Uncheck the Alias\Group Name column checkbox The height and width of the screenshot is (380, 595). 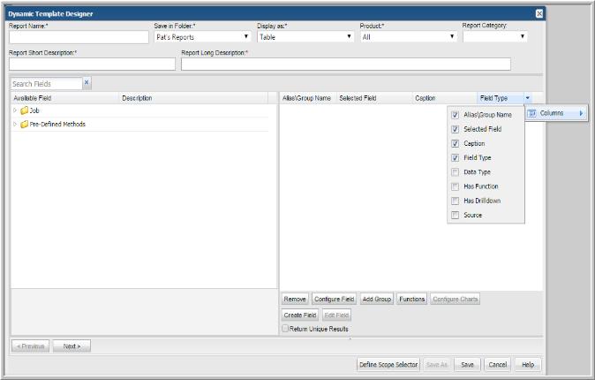tap(455, 115)
